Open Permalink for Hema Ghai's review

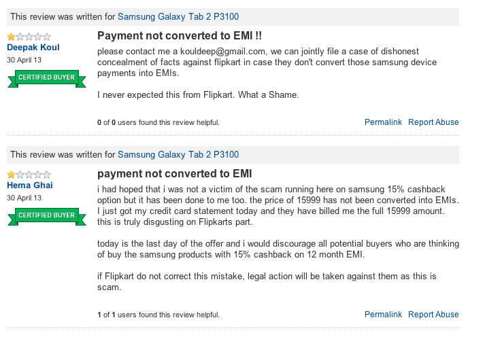[x=383, y=315]
